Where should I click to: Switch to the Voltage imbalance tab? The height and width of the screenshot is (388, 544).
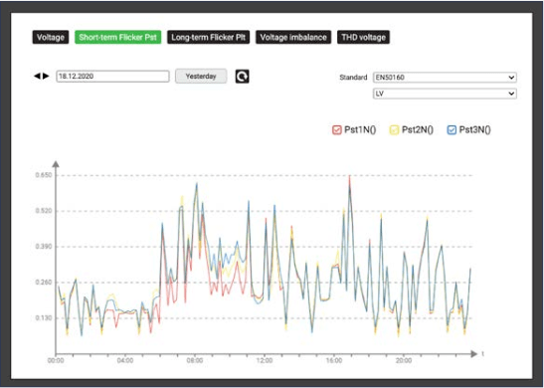click(293, 38)
